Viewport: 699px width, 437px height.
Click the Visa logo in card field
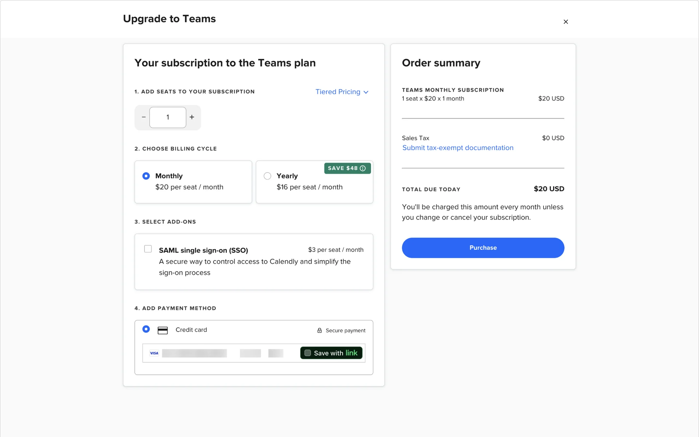click(154, 353)
